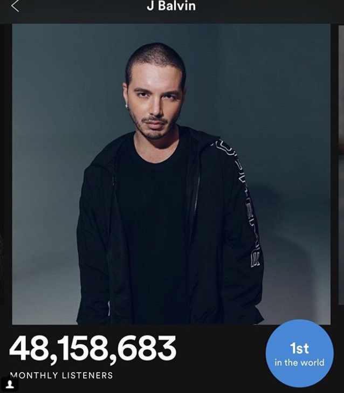Click the digits 683 in the listener count
The width and height of the screenshot is (344, 393).
147,348
